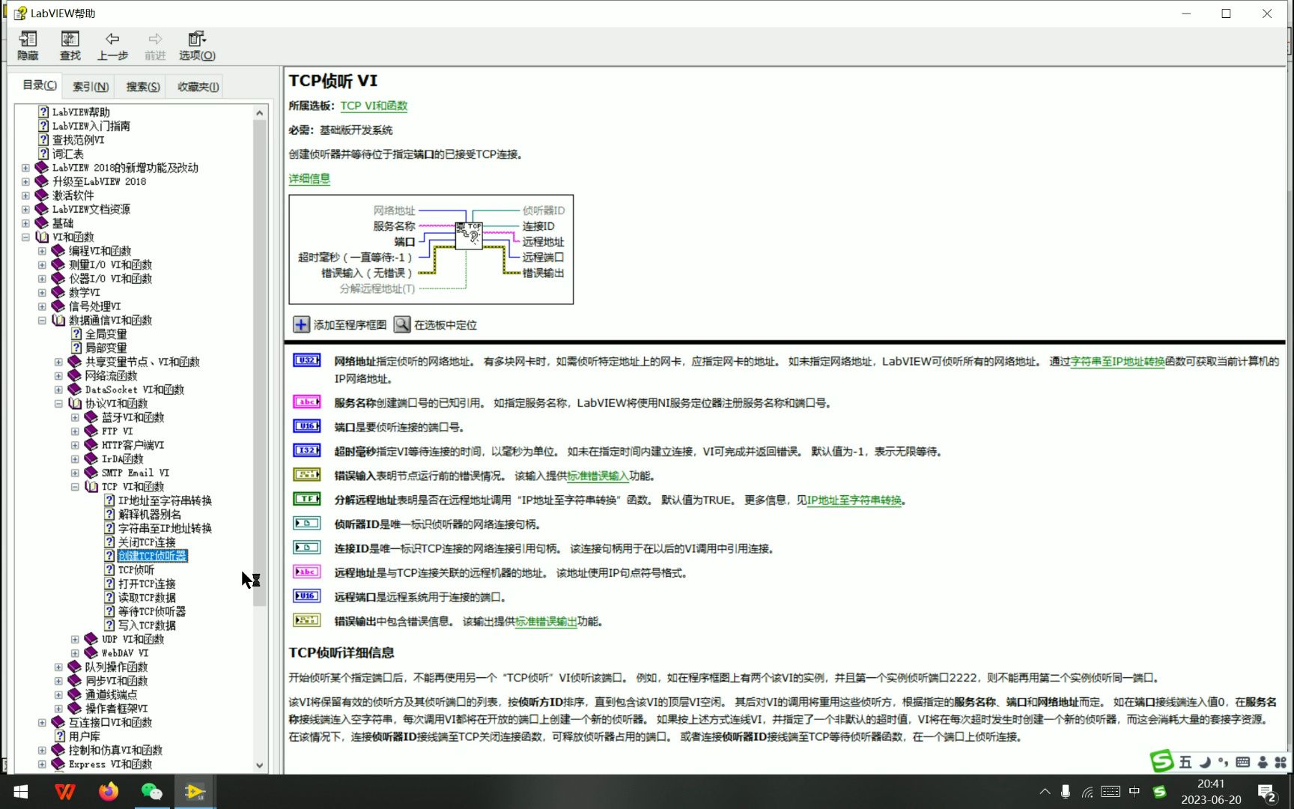Expand the 编程VI和函数 node
The image size is (1294, 809).
click(42, 251)
